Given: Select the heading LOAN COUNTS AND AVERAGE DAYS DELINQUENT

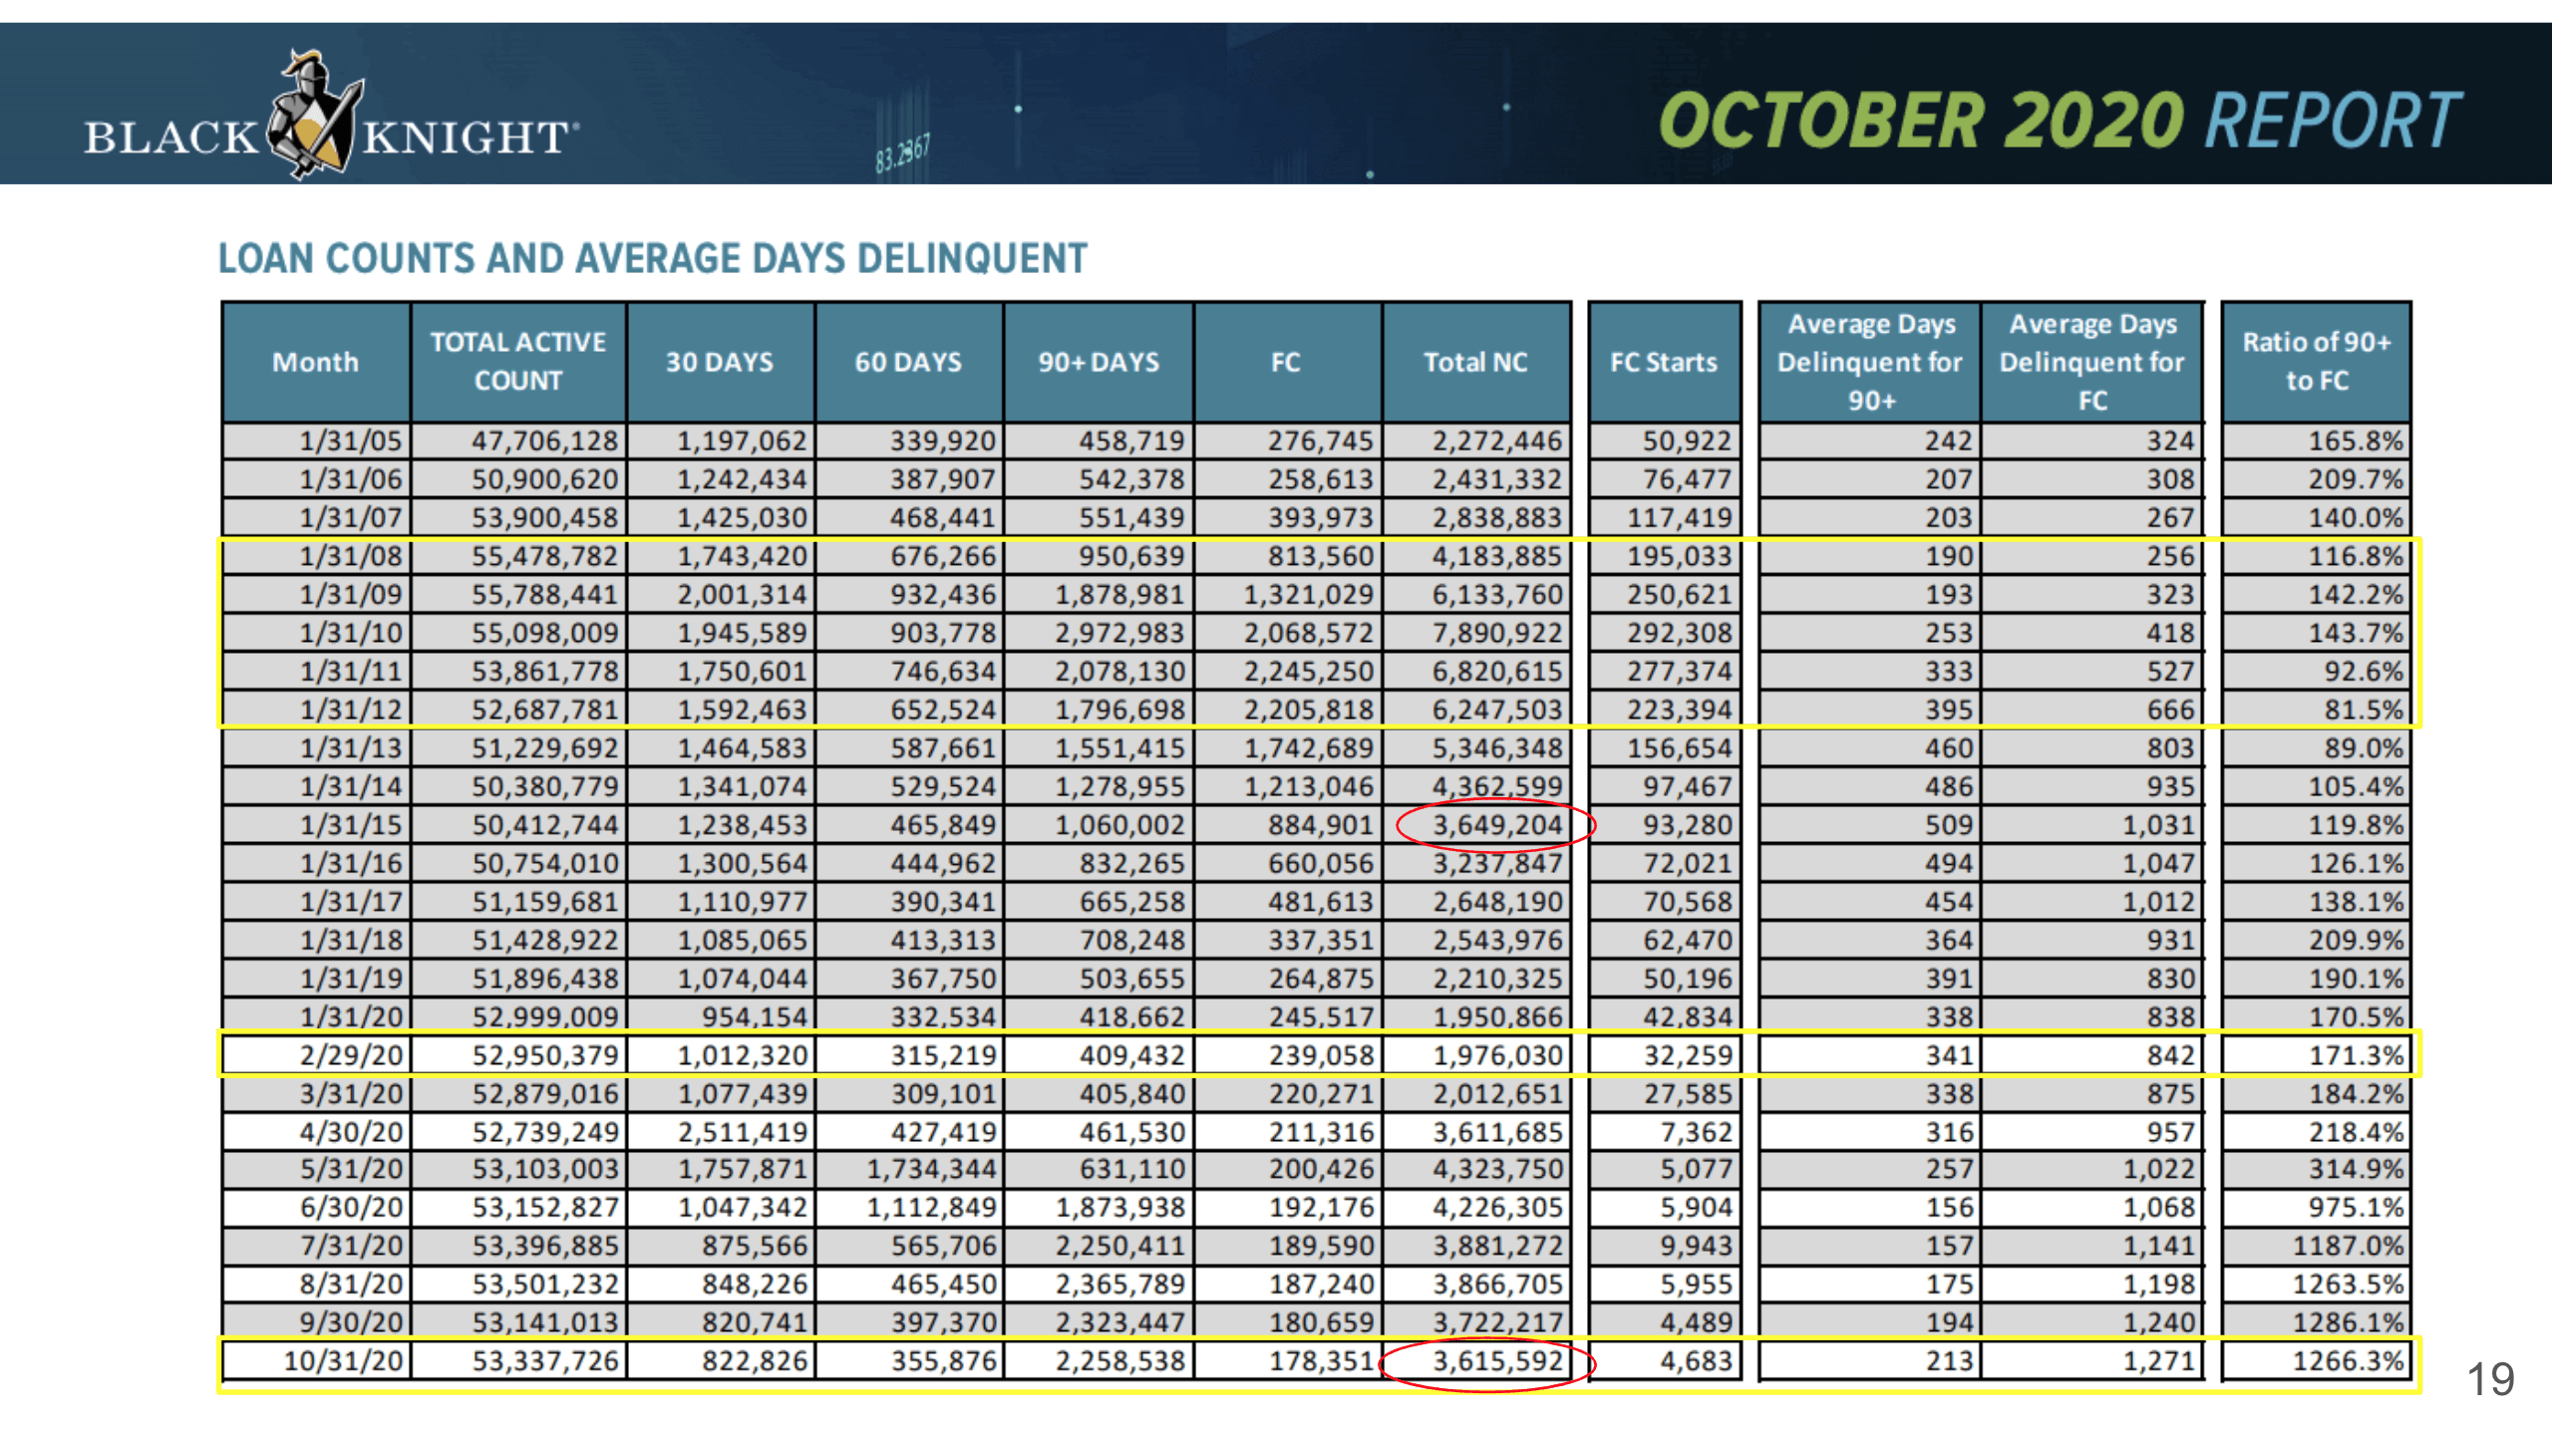Looking at the screenshot, I should coord(653,258).
